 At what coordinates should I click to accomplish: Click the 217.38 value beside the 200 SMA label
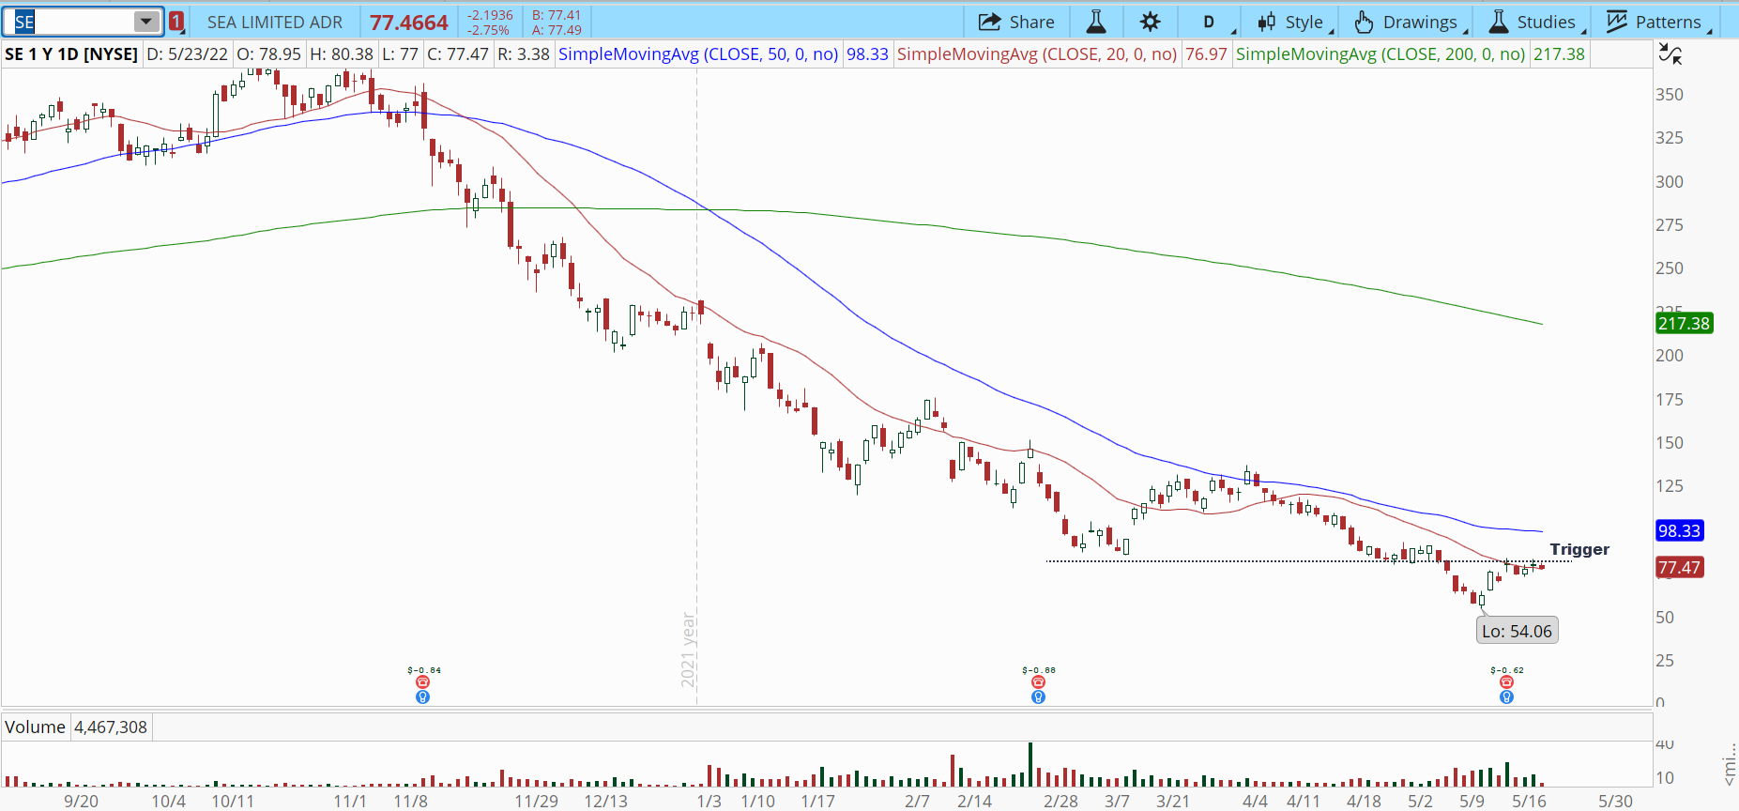[1559, 54]
